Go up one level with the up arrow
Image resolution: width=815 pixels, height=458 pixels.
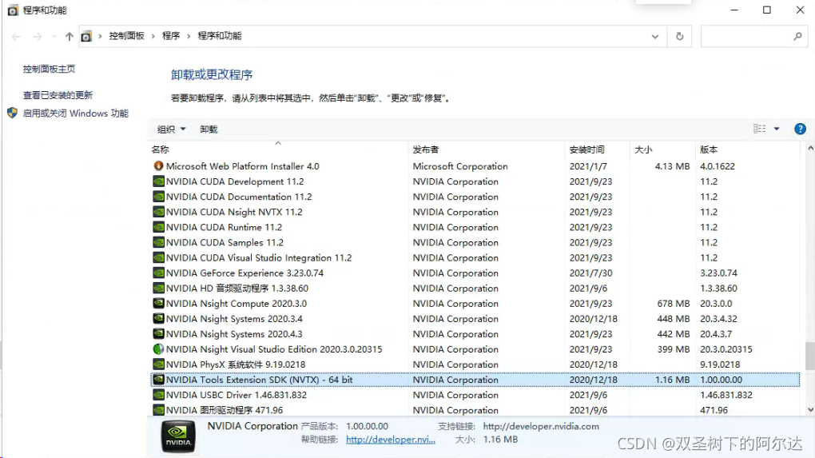click(70, 37)
